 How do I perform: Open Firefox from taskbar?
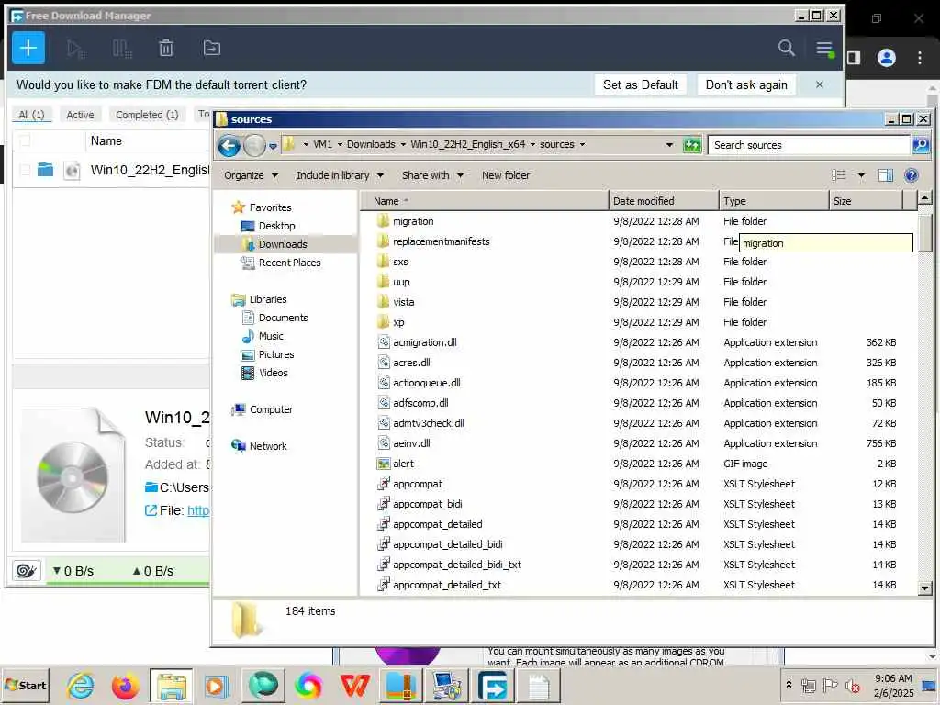coord(125,686)
